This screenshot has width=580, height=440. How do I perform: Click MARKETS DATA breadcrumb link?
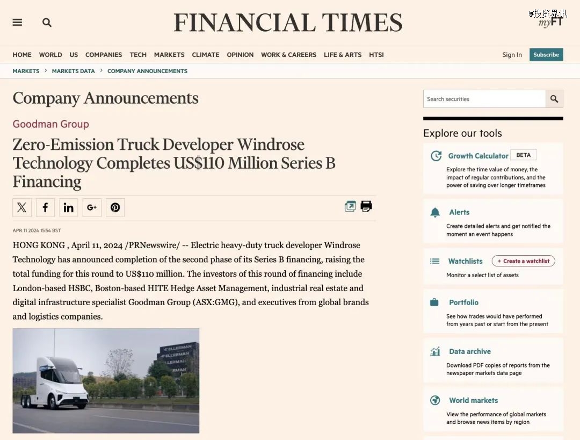pyautogui.click(x=73, y=71)
